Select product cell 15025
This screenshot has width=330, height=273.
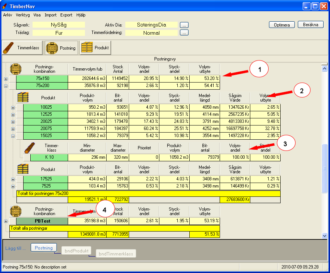click(x=46, y=136)
